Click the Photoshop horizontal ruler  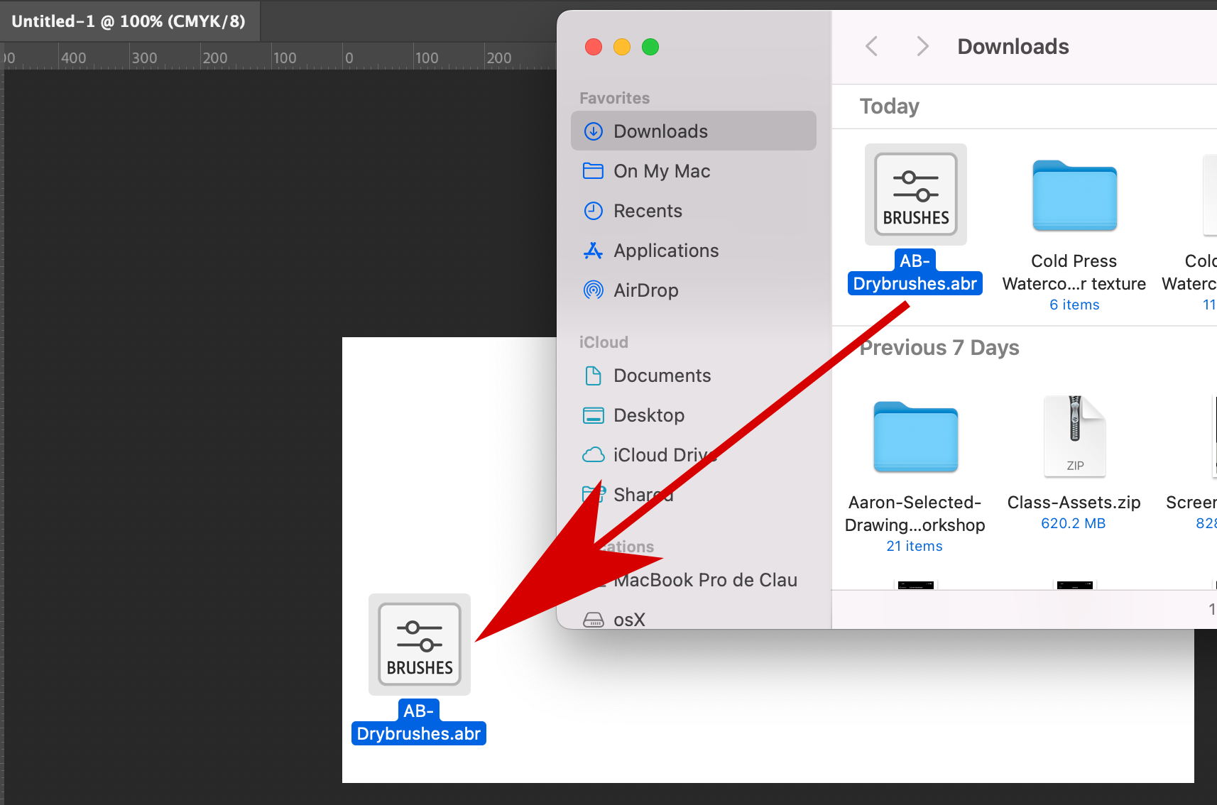(x=278, y=57)
